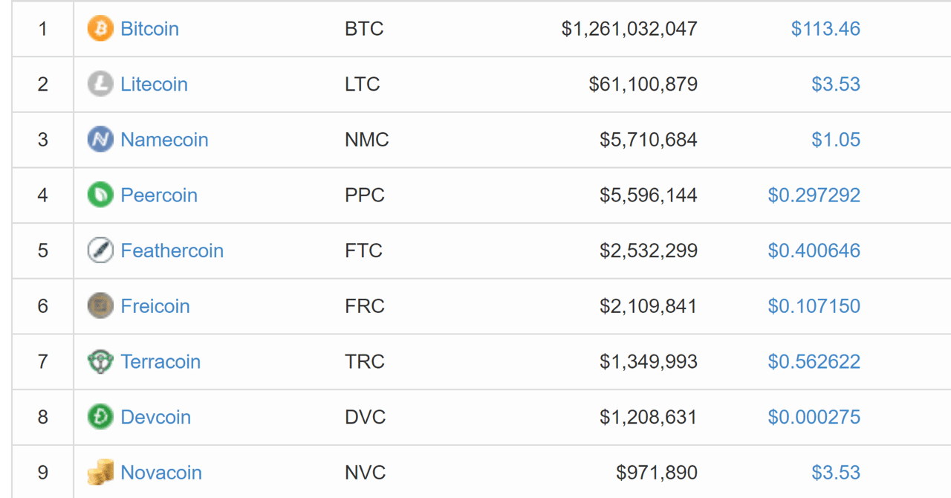Open the Peercoin details link
Image resolution: width=951 pixels, height=498 pixels.
point(159,195)
